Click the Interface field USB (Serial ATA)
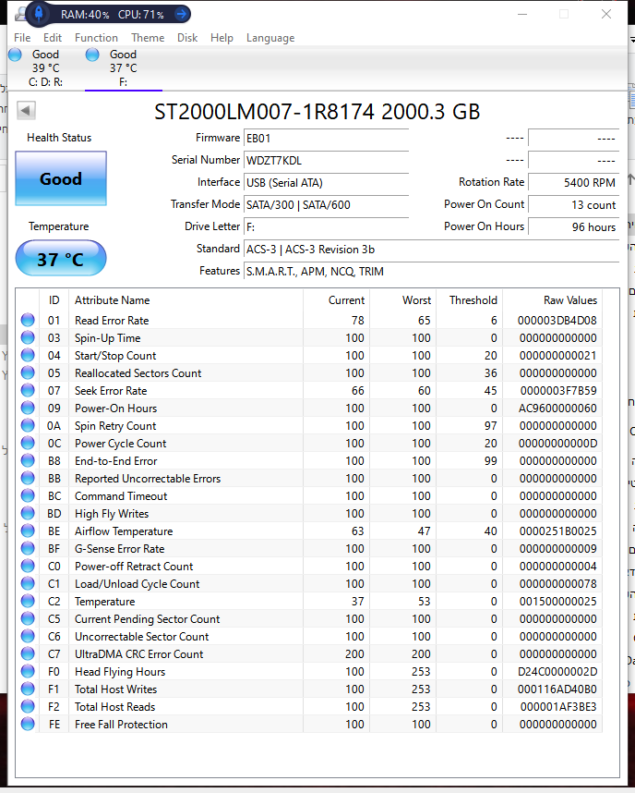 [x=326, y=183]
